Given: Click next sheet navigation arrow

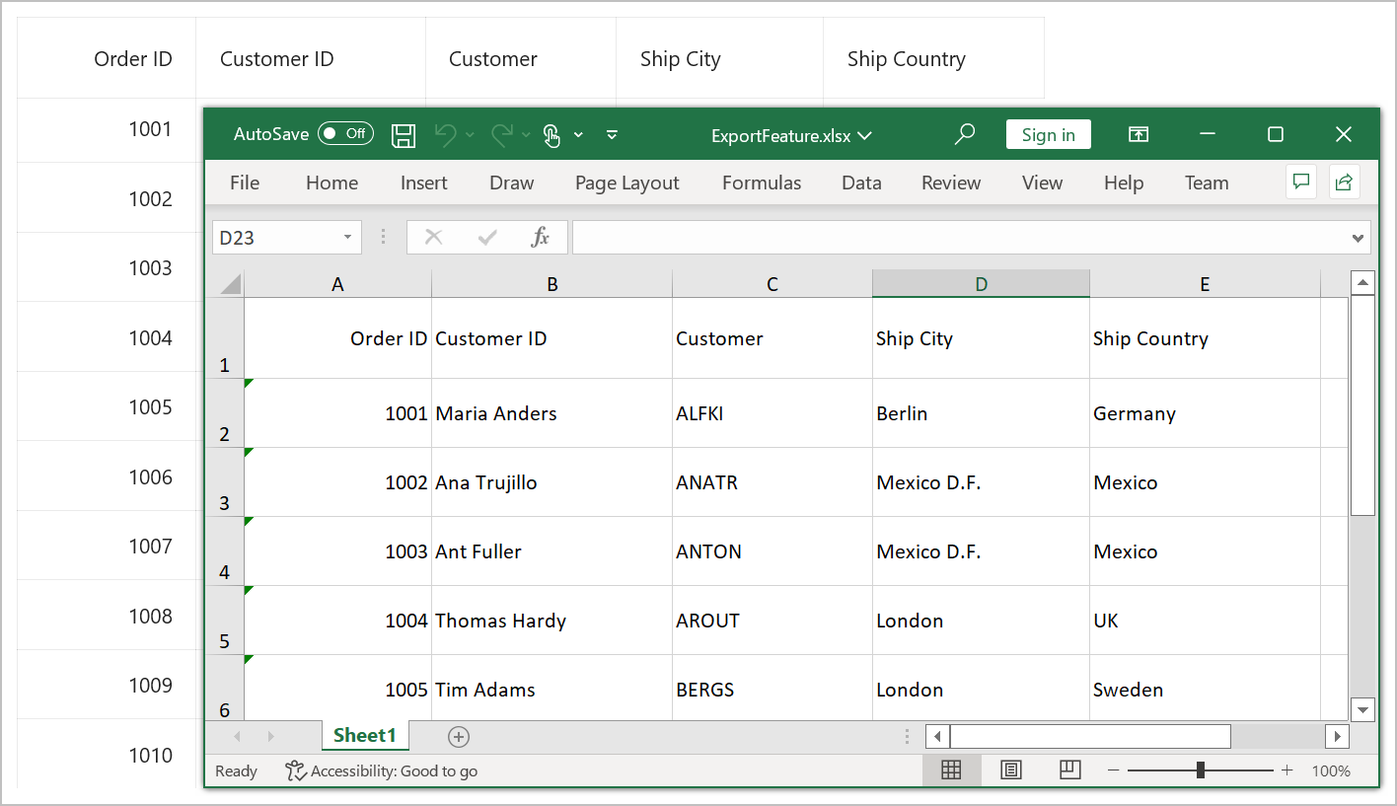Looking at the screenshot, I should [x=270, y=736].
